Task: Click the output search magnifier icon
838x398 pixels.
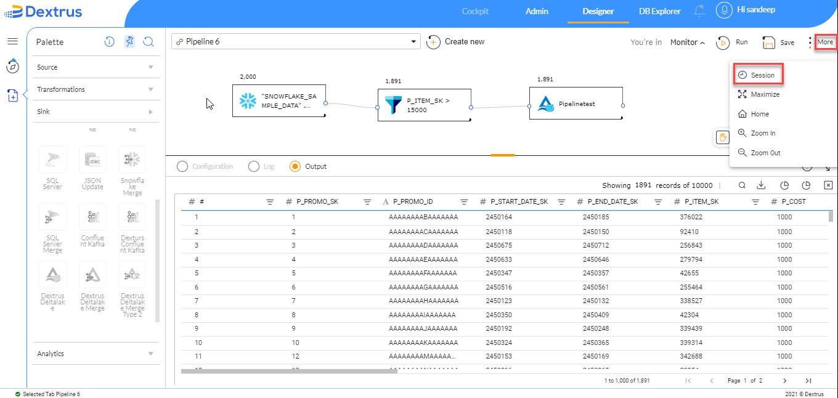Action: (x=742, y=185)
